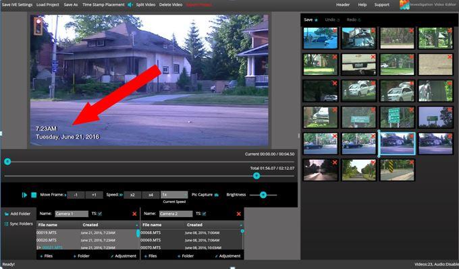The width and height of the screenshot is (459, 269).
Task: Click Delete Video in the top bar
Action: (171, 5)
